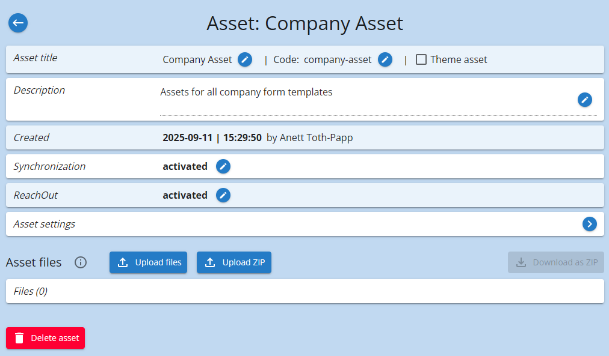This screenshot has height=356, width=609.
Task: Select the Company Asset title text
Action: (197, 59)
